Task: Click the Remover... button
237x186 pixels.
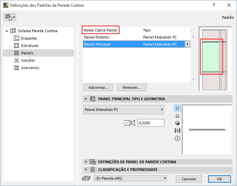Action: coord(132,87)
